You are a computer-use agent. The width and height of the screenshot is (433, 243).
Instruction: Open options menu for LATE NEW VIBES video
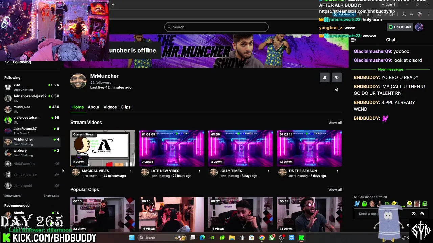coord(200,171)
